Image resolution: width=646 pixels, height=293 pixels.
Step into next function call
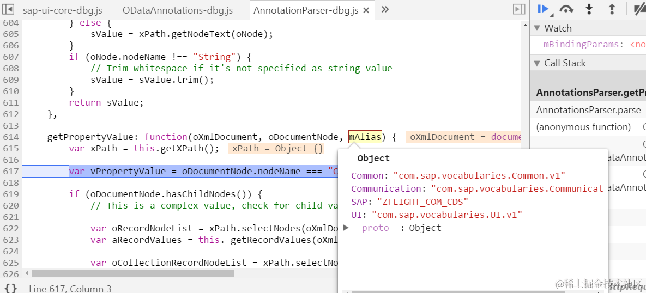[589, 9]
